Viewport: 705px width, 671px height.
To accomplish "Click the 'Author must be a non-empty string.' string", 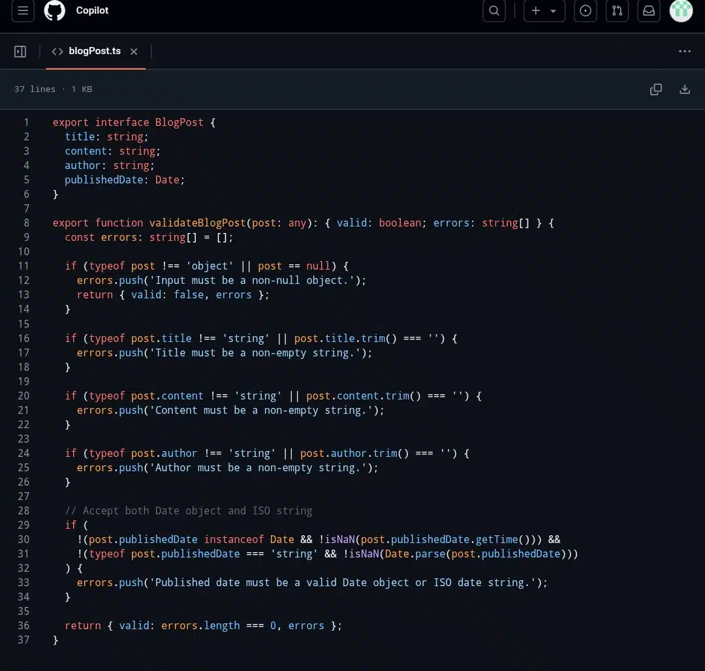I will (261, 468).
